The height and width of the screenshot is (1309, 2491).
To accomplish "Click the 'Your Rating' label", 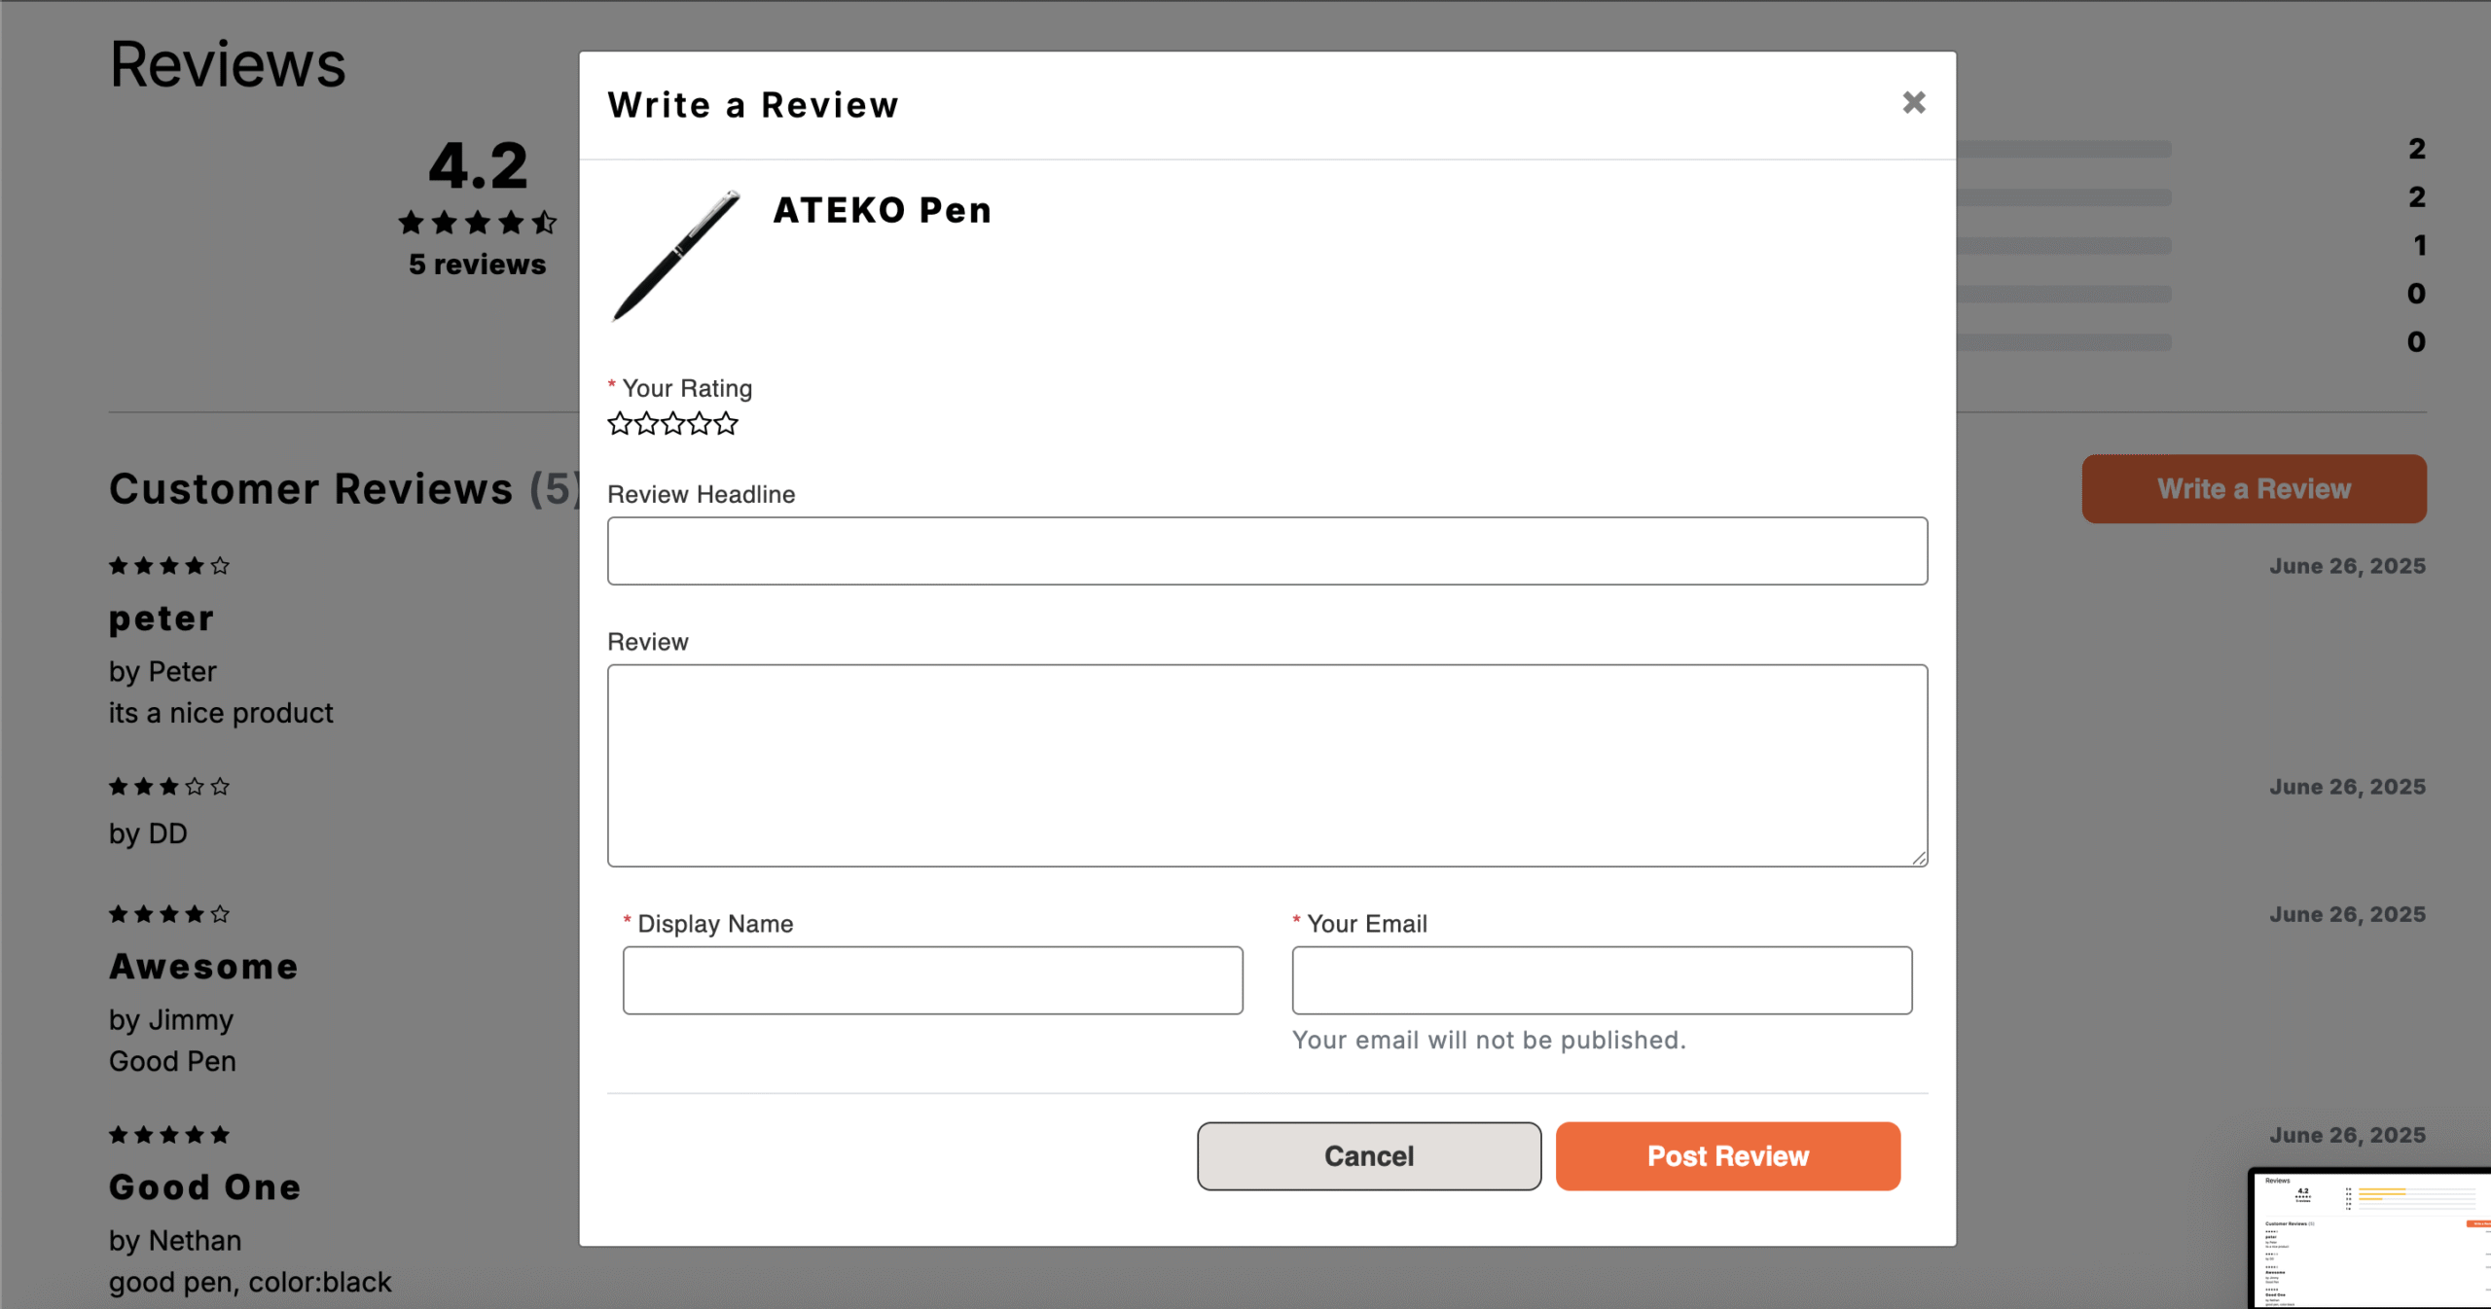I will click(687, 388).
